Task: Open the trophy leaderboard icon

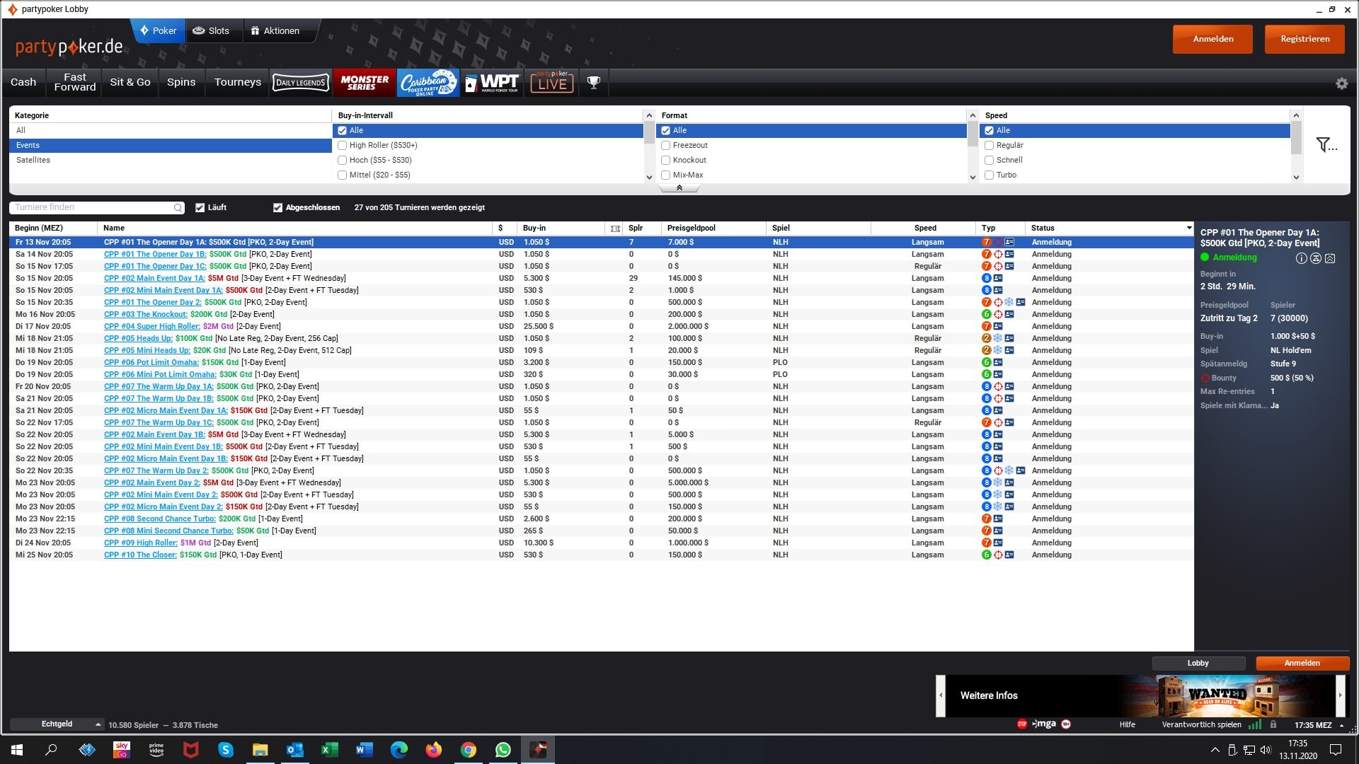Action: point(594,83)
